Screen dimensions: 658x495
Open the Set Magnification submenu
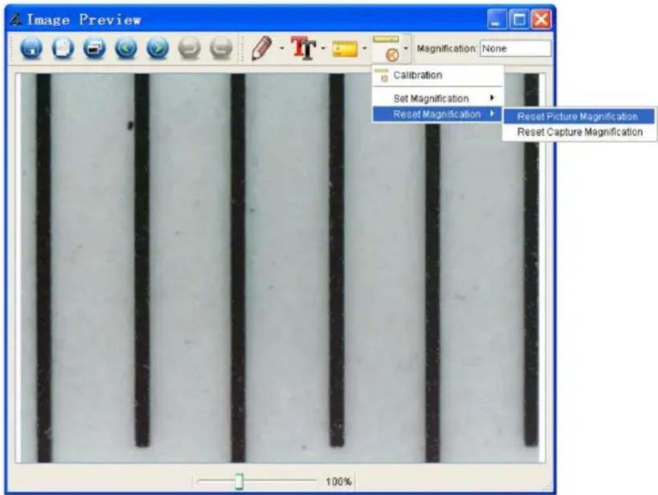click(437, 98)
